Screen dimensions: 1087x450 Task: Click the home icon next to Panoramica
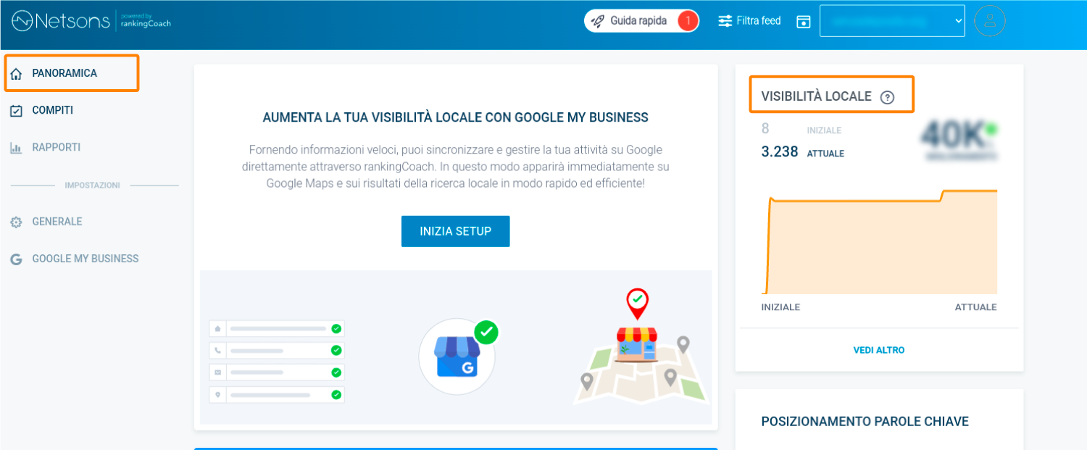[x=17, y=74]
